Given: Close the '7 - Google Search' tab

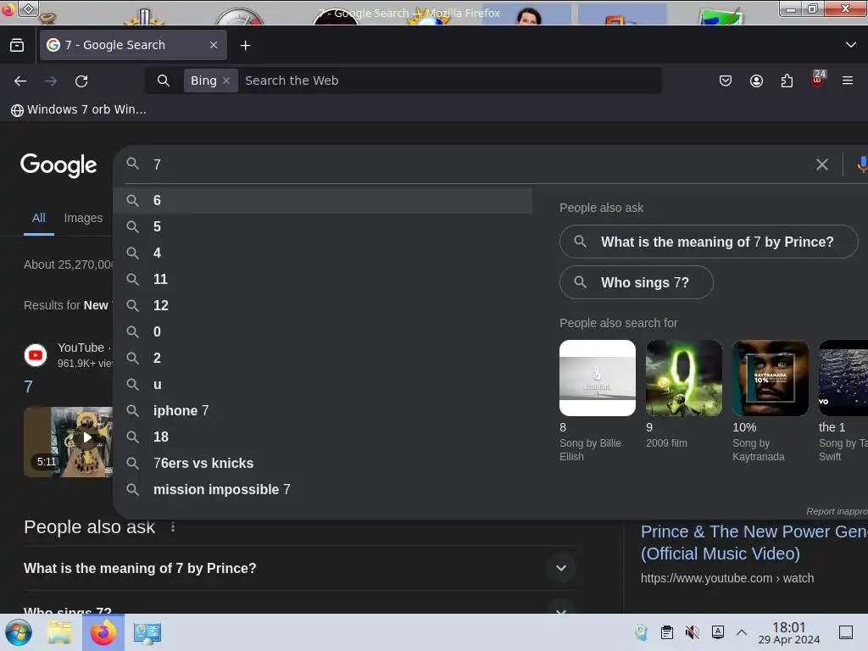Looking at the screenshot, I should point(214,46).
